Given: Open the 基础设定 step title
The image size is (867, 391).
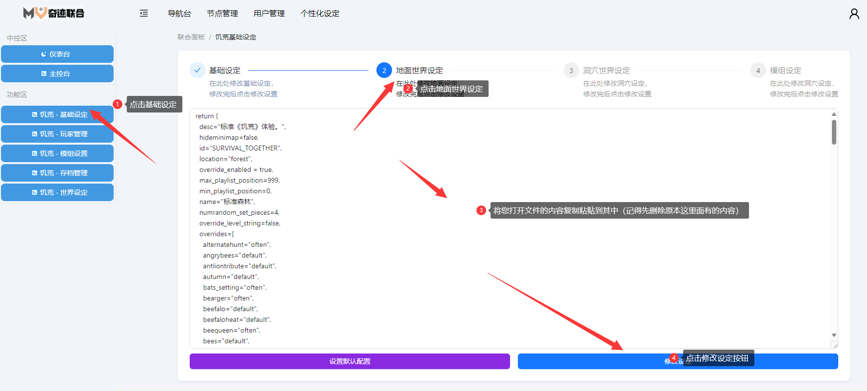Looking at the screenshot, I should click(225, 71).
